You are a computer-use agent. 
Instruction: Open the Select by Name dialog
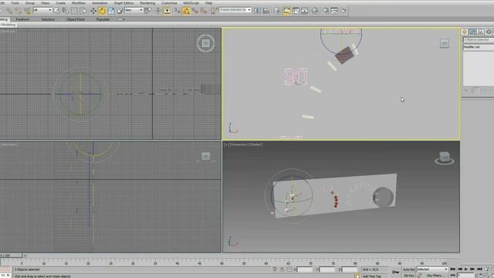(x=65, y=11)
